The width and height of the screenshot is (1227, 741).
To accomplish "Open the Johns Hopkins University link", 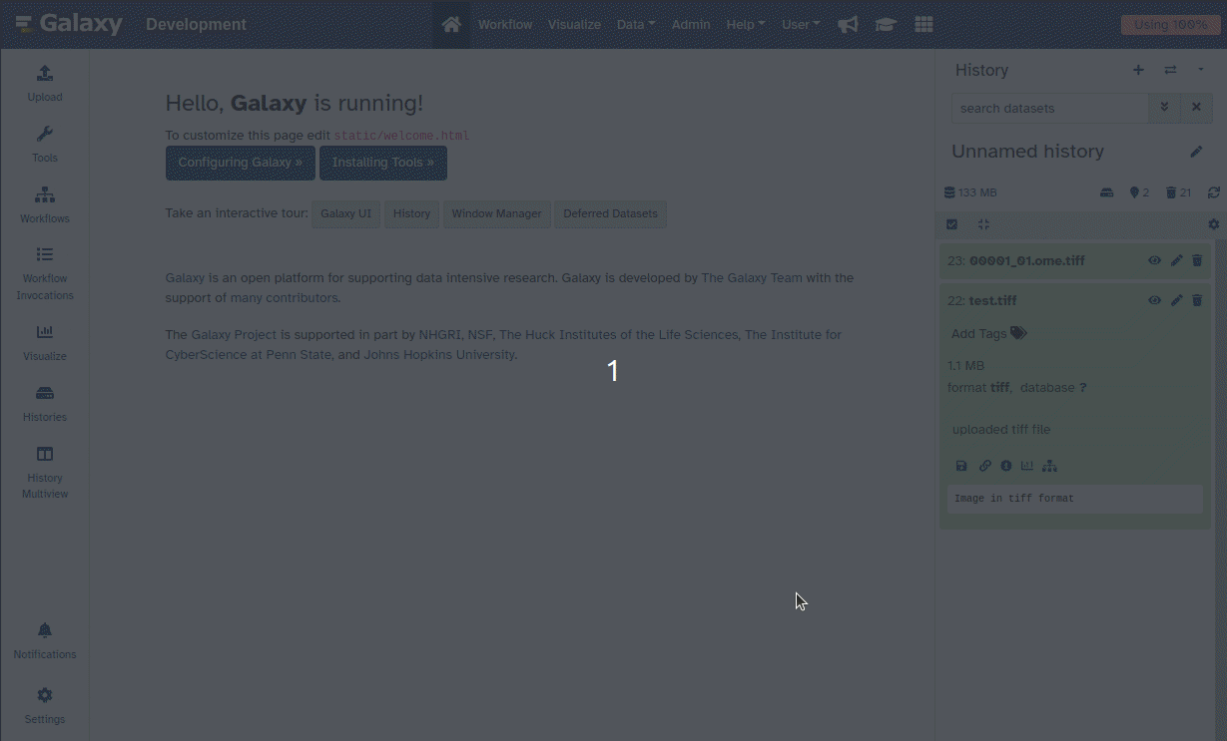I will click(x=439, y=354).
